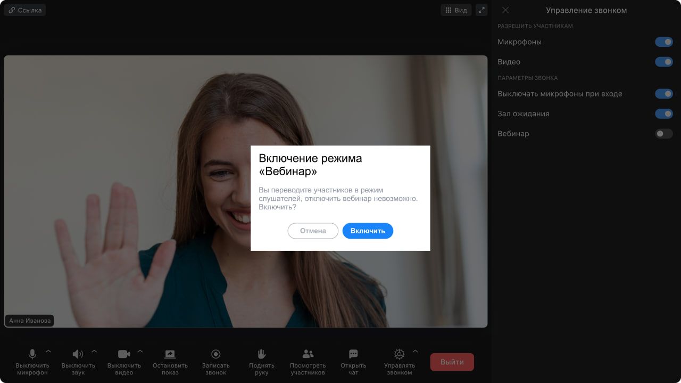Click the Управлять звонком gear icon

tap(399, 354)
